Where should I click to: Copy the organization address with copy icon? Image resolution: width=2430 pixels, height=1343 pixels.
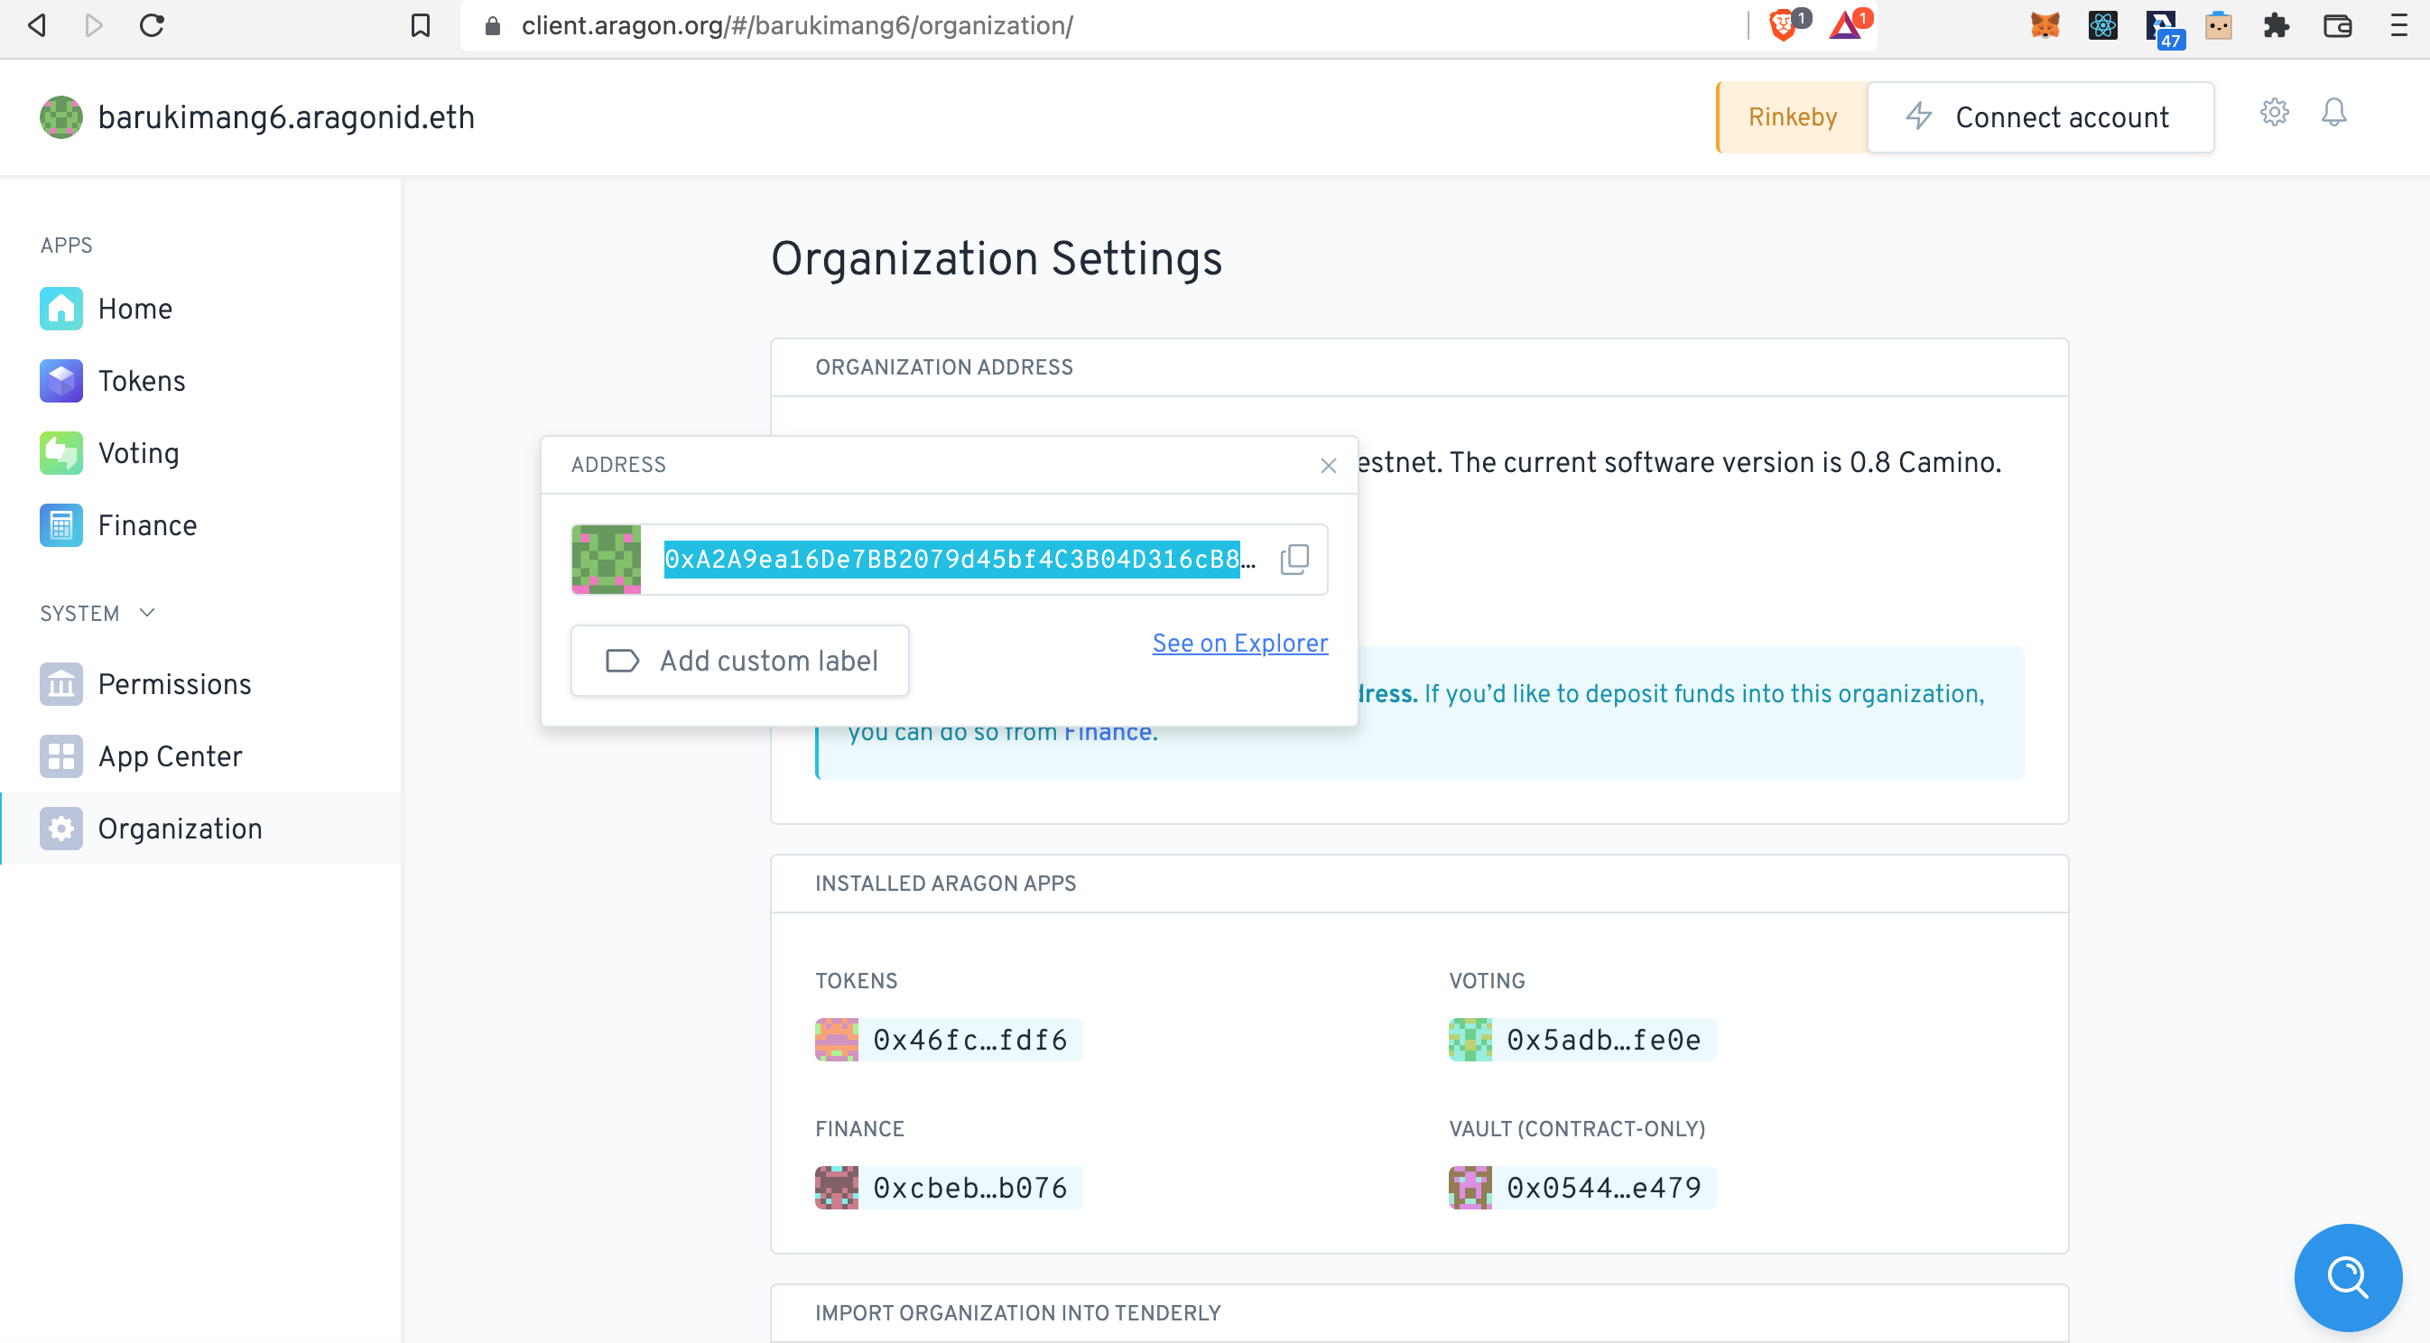coord(1294,560)
